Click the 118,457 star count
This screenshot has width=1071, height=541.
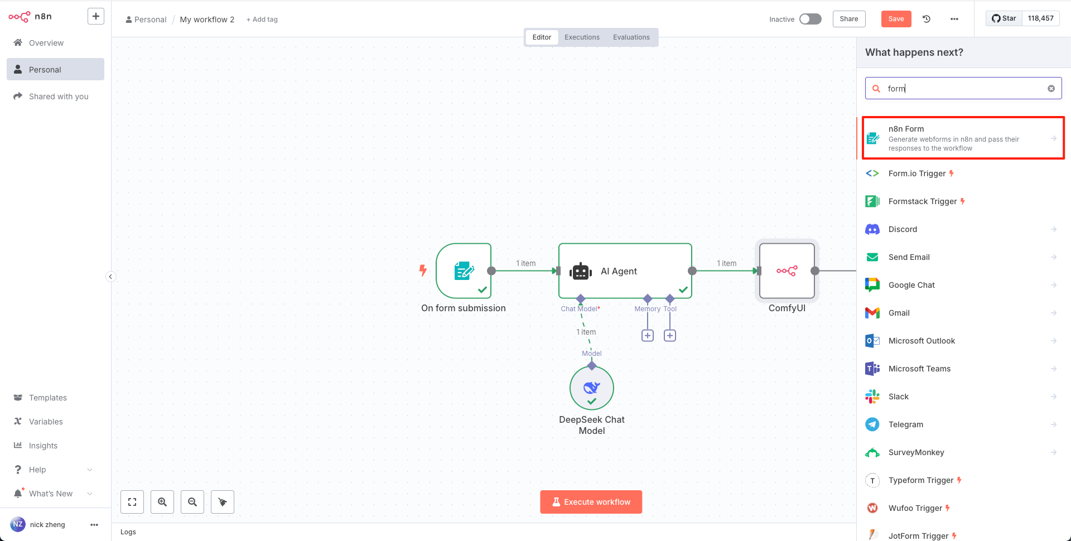(x=1041, y=18)
